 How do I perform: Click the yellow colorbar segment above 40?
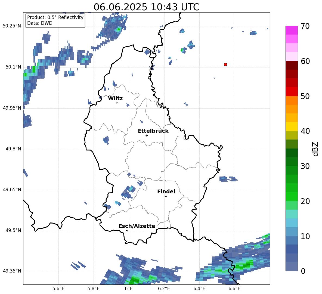[x=292, y=126]
